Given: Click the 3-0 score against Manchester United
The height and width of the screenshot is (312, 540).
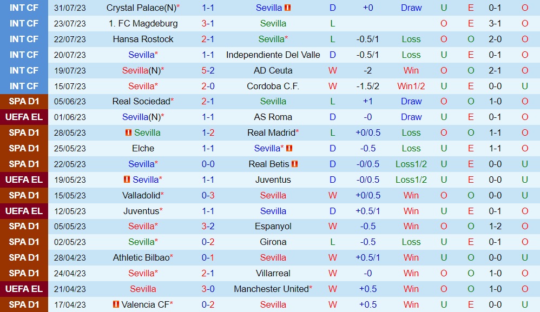Looking at the screenshot, I should 208,289.
